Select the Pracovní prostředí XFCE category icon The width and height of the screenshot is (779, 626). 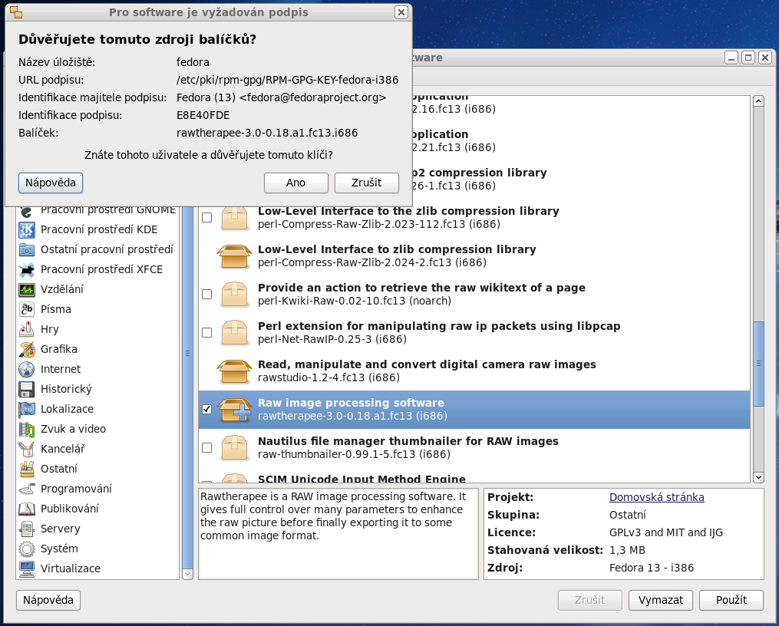(x=27, y=269)
